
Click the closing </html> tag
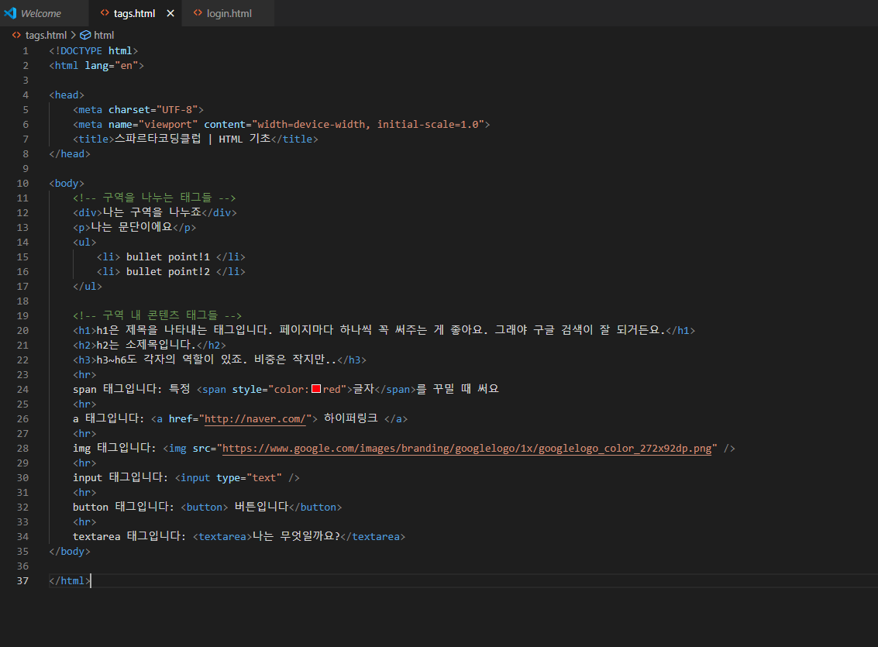70,580
